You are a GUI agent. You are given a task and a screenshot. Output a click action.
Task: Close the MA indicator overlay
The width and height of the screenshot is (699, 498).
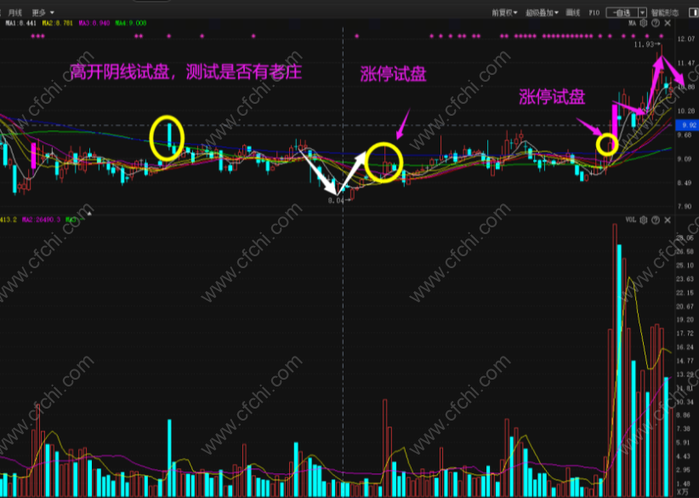coord(668,23)
